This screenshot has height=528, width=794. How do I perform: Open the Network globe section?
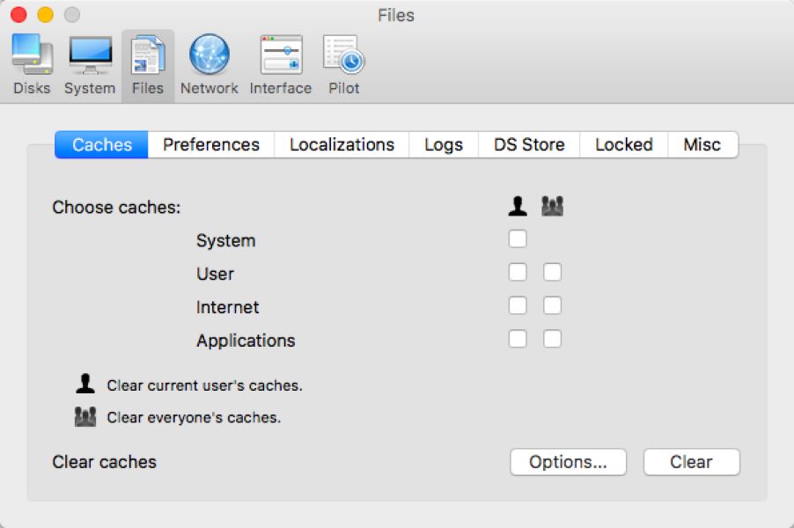click(210, 64)
